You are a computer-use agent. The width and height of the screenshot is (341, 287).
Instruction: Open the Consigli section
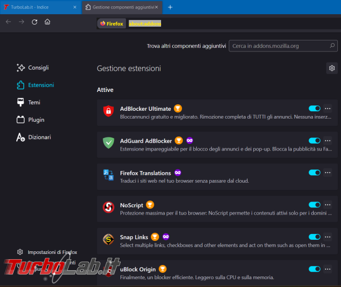[x=33, y=68]
